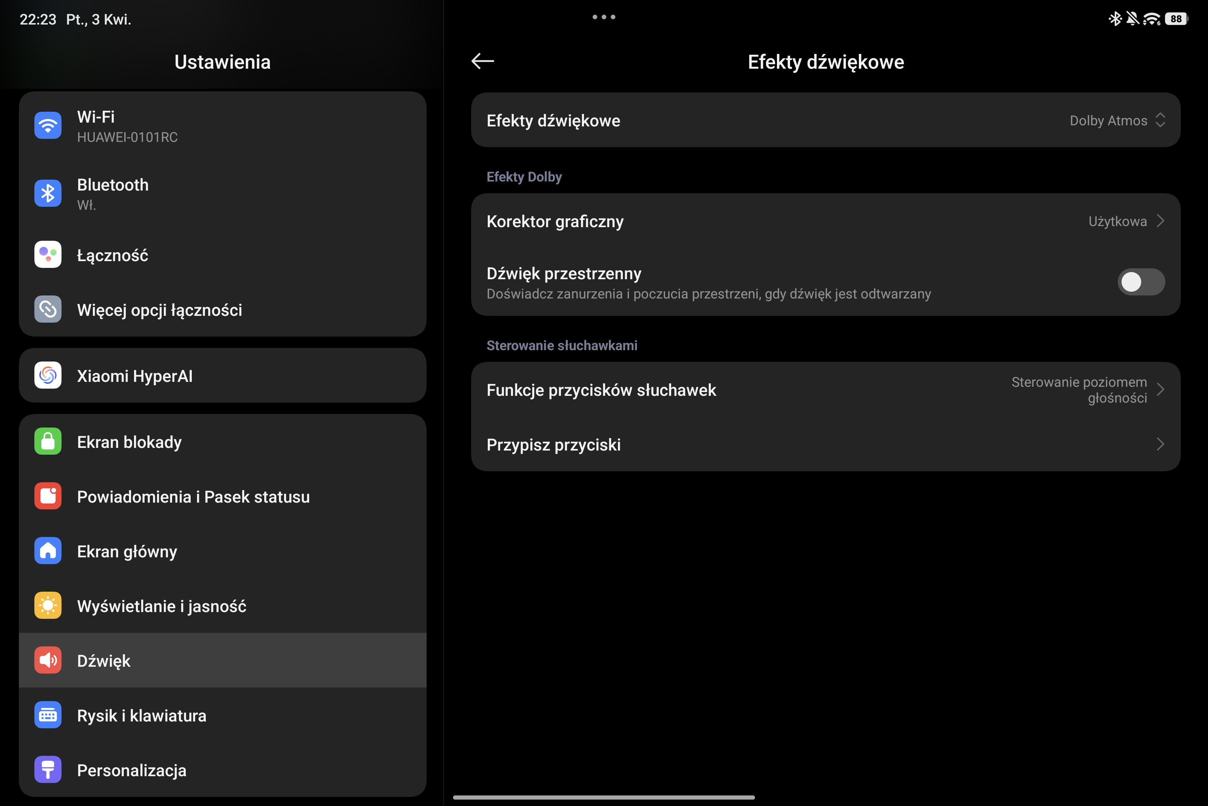Image resolution: width=1208 pixels, height=806 pixels.
Task: Open Więcej opcji łączności entry
Action: [159, 310]
